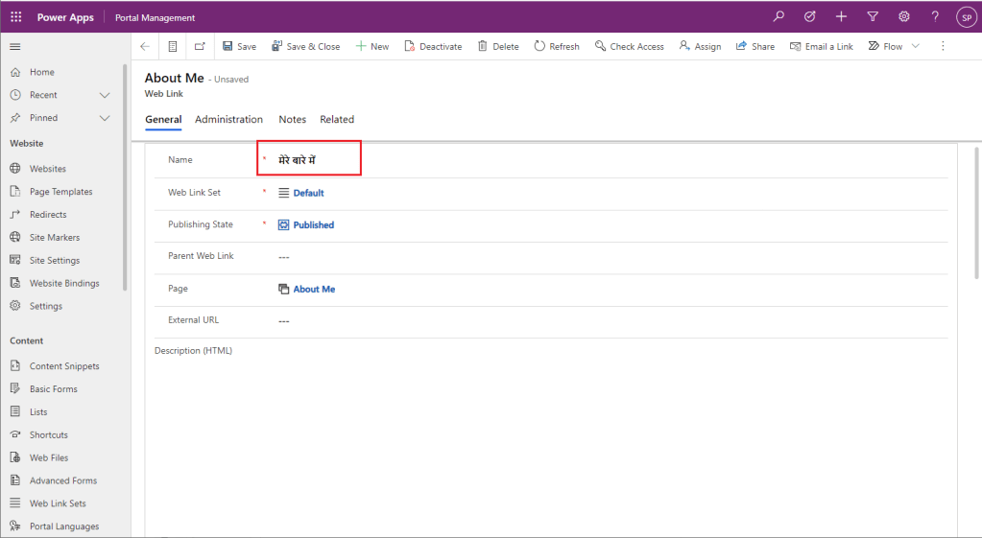982x538 pixels.
Task: Click the Deactivate command button
Action: pos(433,46)
